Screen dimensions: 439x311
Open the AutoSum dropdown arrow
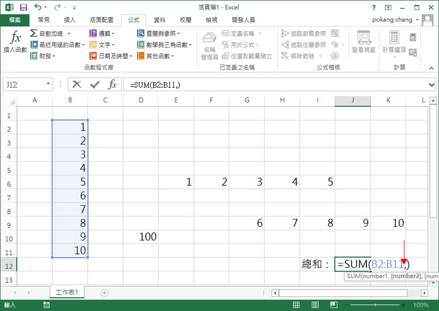click(69, 33)
